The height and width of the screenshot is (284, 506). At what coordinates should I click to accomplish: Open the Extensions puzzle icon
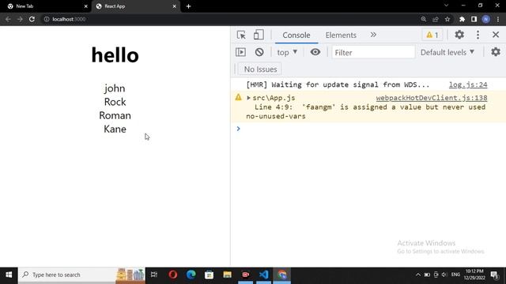(x=462, y=19)
